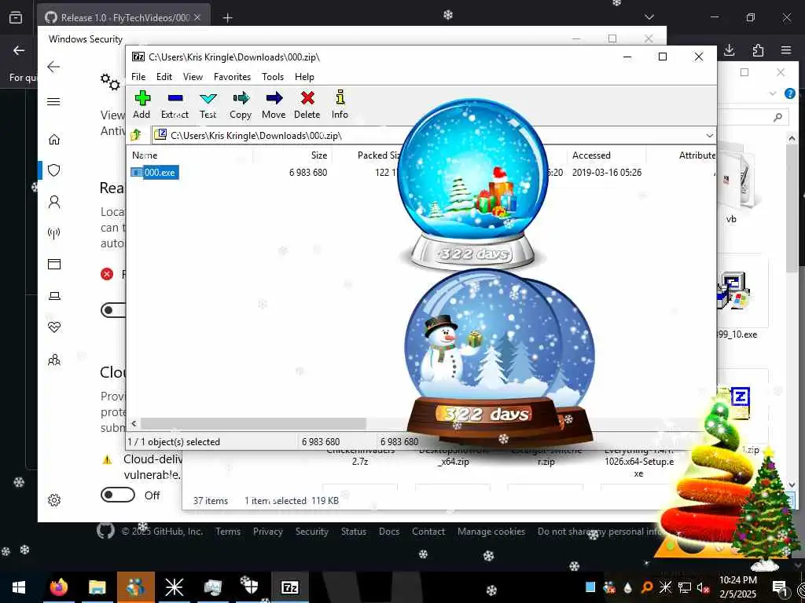Open the Contact link in GitHub footer
This screenshot has width=805, height=603.
point(428,532)
